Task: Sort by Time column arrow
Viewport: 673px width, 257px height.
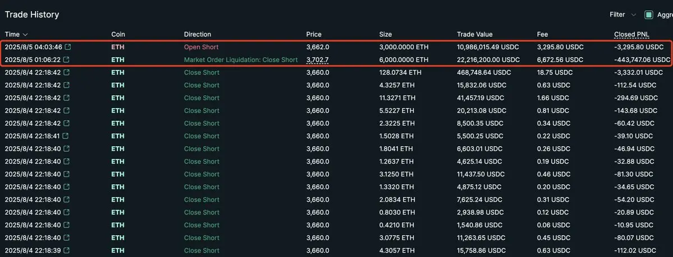Action: (x=25, y=34)
